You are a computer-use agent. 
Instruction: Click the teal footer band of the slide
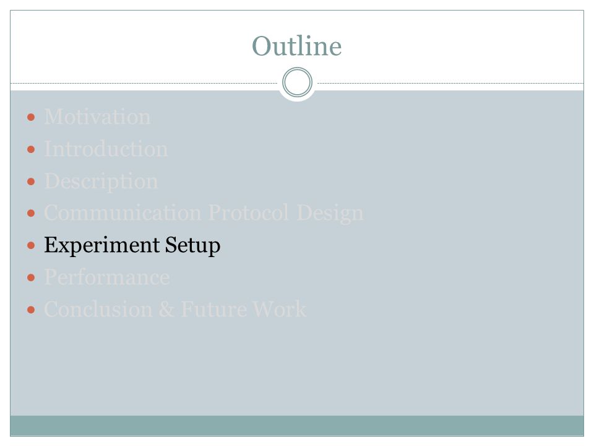point(297,426)
